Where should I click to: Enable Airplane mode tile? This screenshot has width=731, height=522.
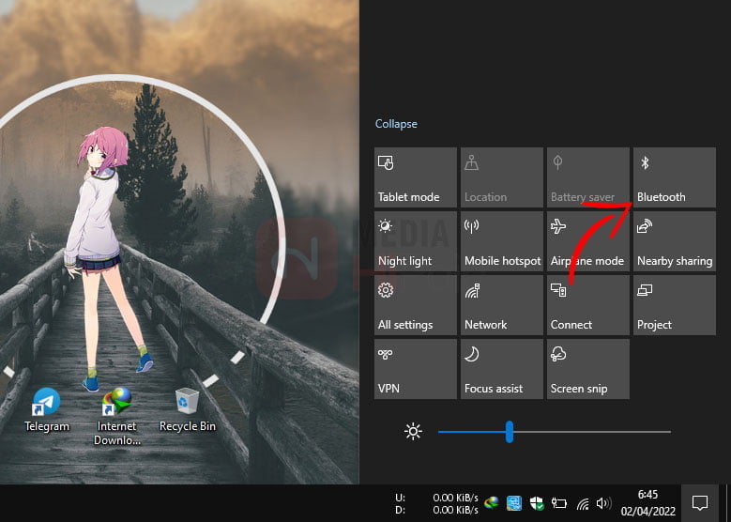tap(587, 241)
